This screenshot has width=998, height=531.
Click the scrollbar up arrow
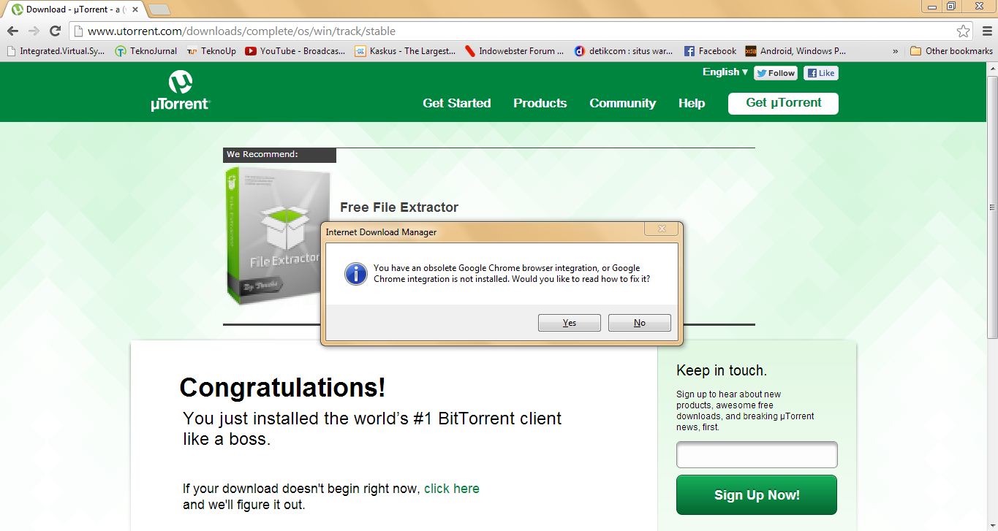[991, 68]
